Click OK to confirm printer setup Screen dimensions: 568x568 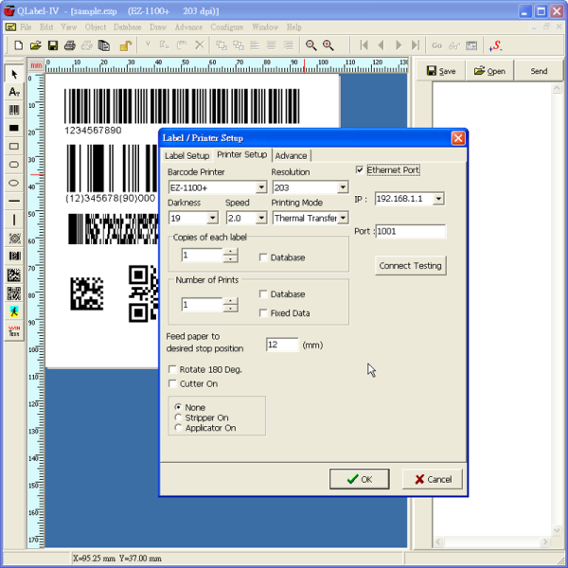360,479
